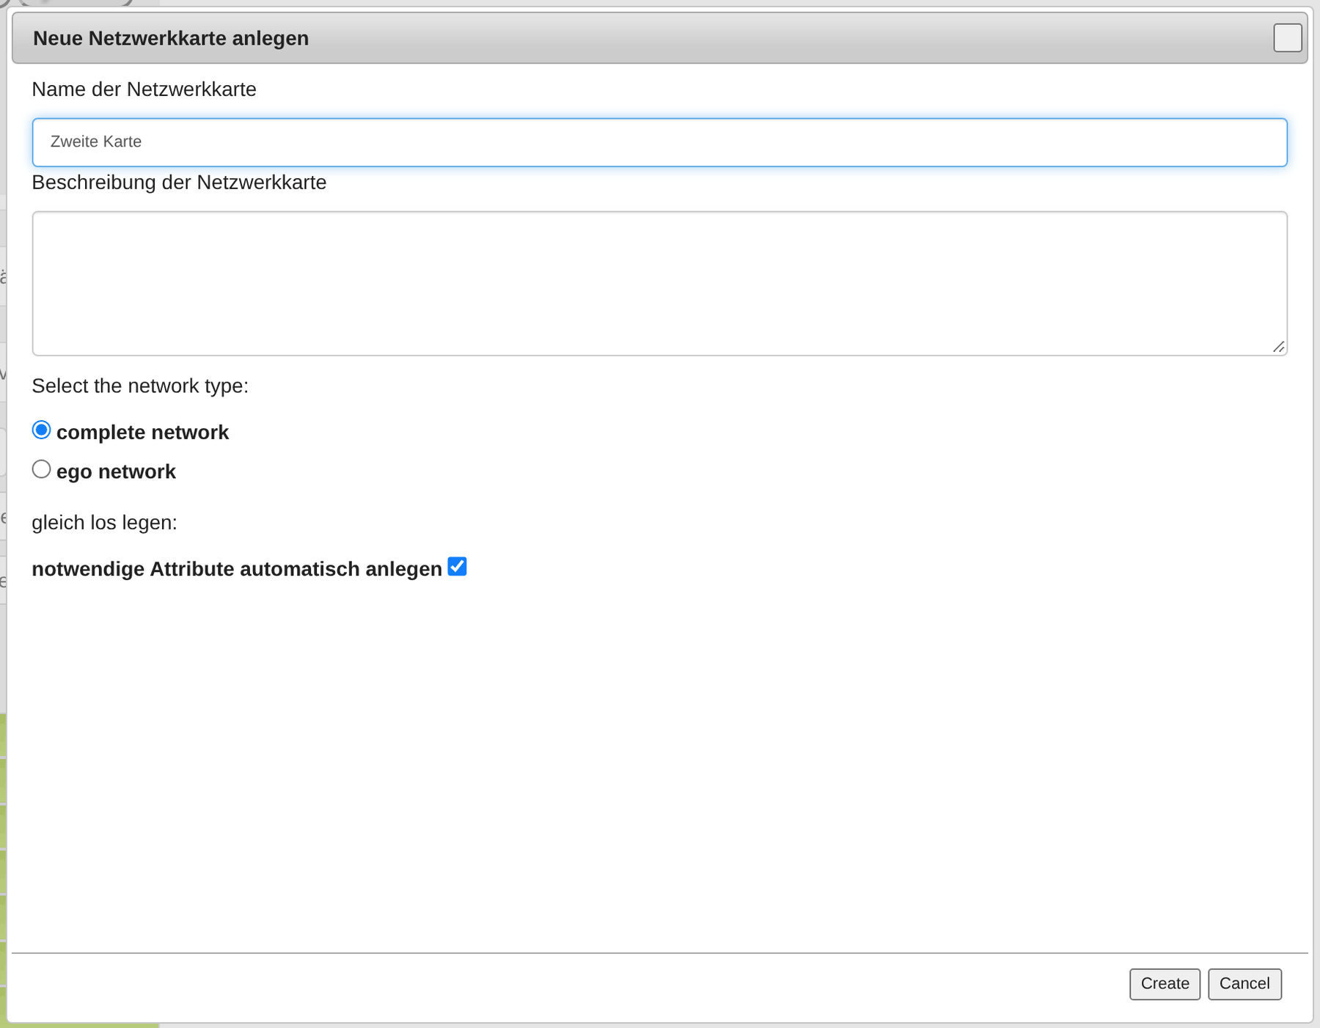Viewport: 1320px width, 1028px height.
Task: Click the 'gleich los legen:' heading
Action: pos(104,523)
